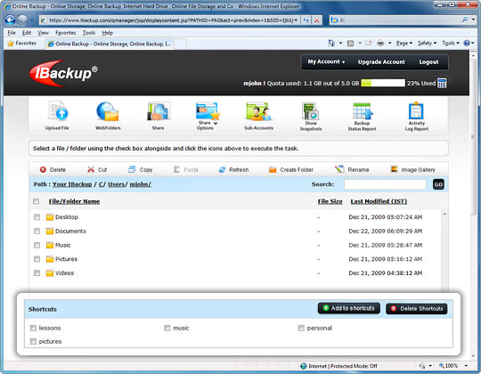This screenshot has width=481, height=374.
Task: Tick the lessons shortcut checkbox
Action: pos(33,328)
